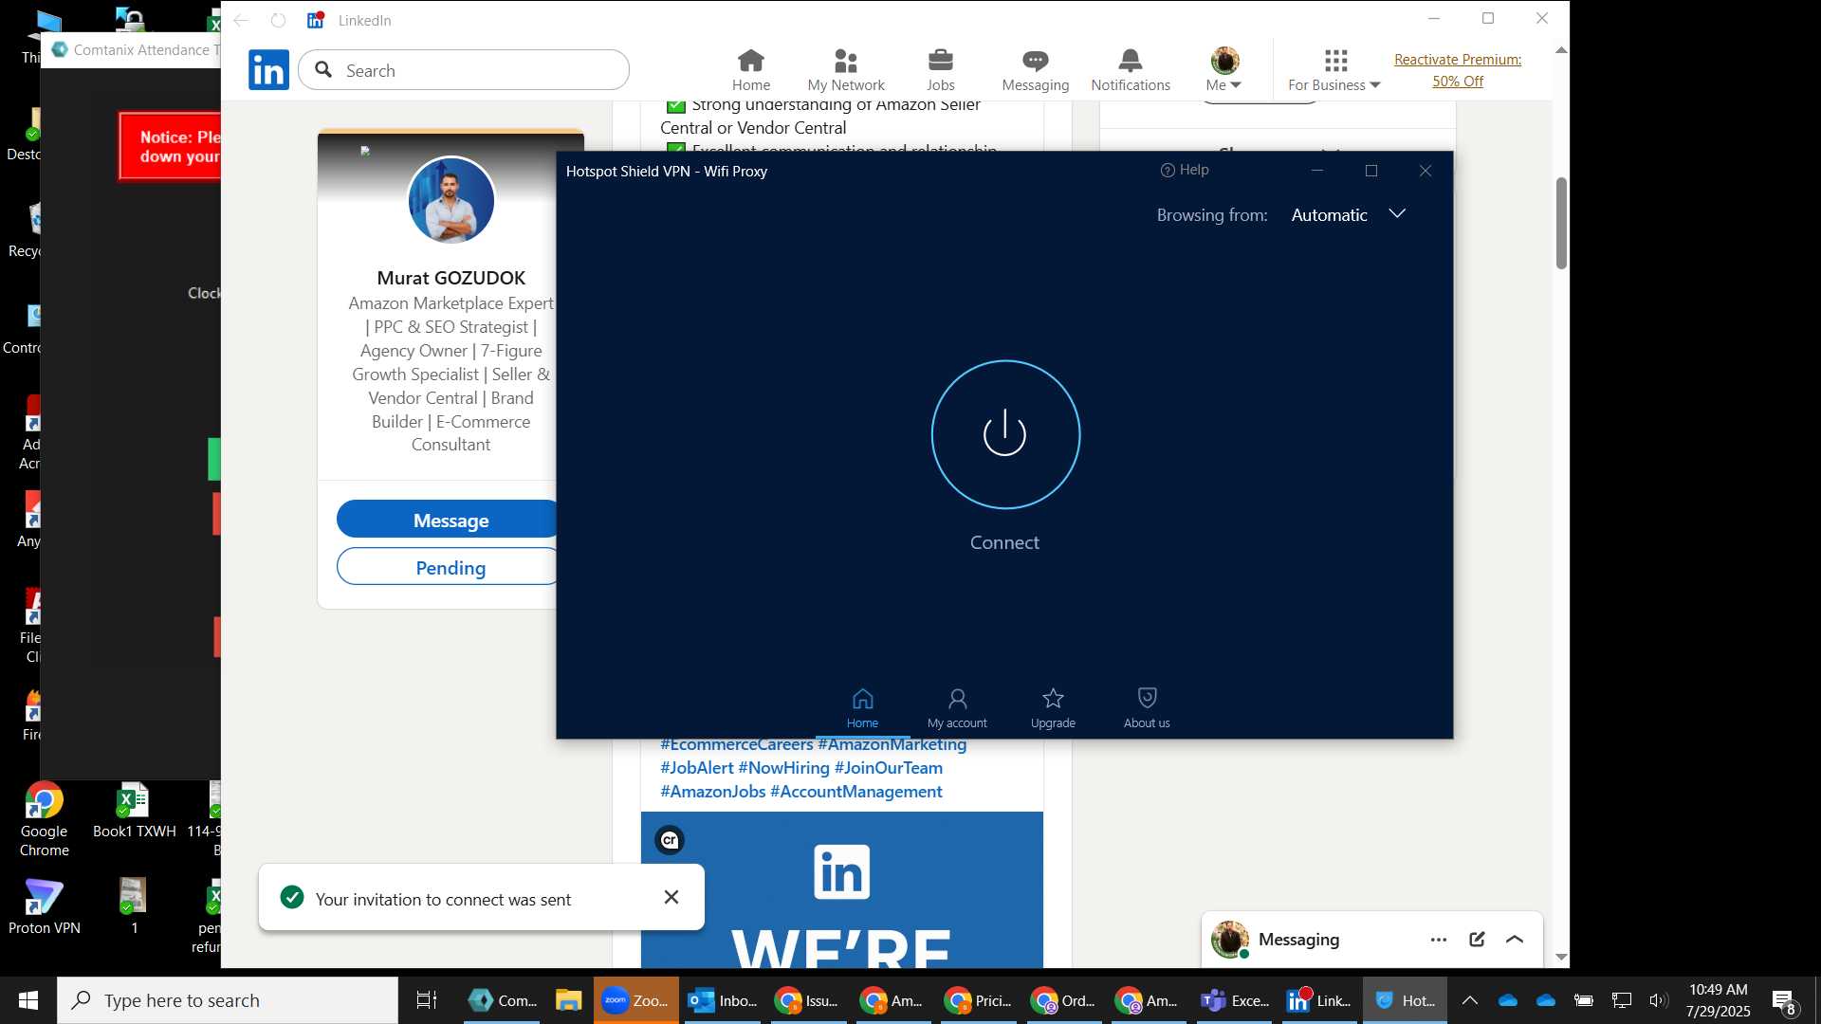Click #EcommerceCareers hashtag link
The width and height of the screenshot is (1821, 1024).
pos(736,744)
